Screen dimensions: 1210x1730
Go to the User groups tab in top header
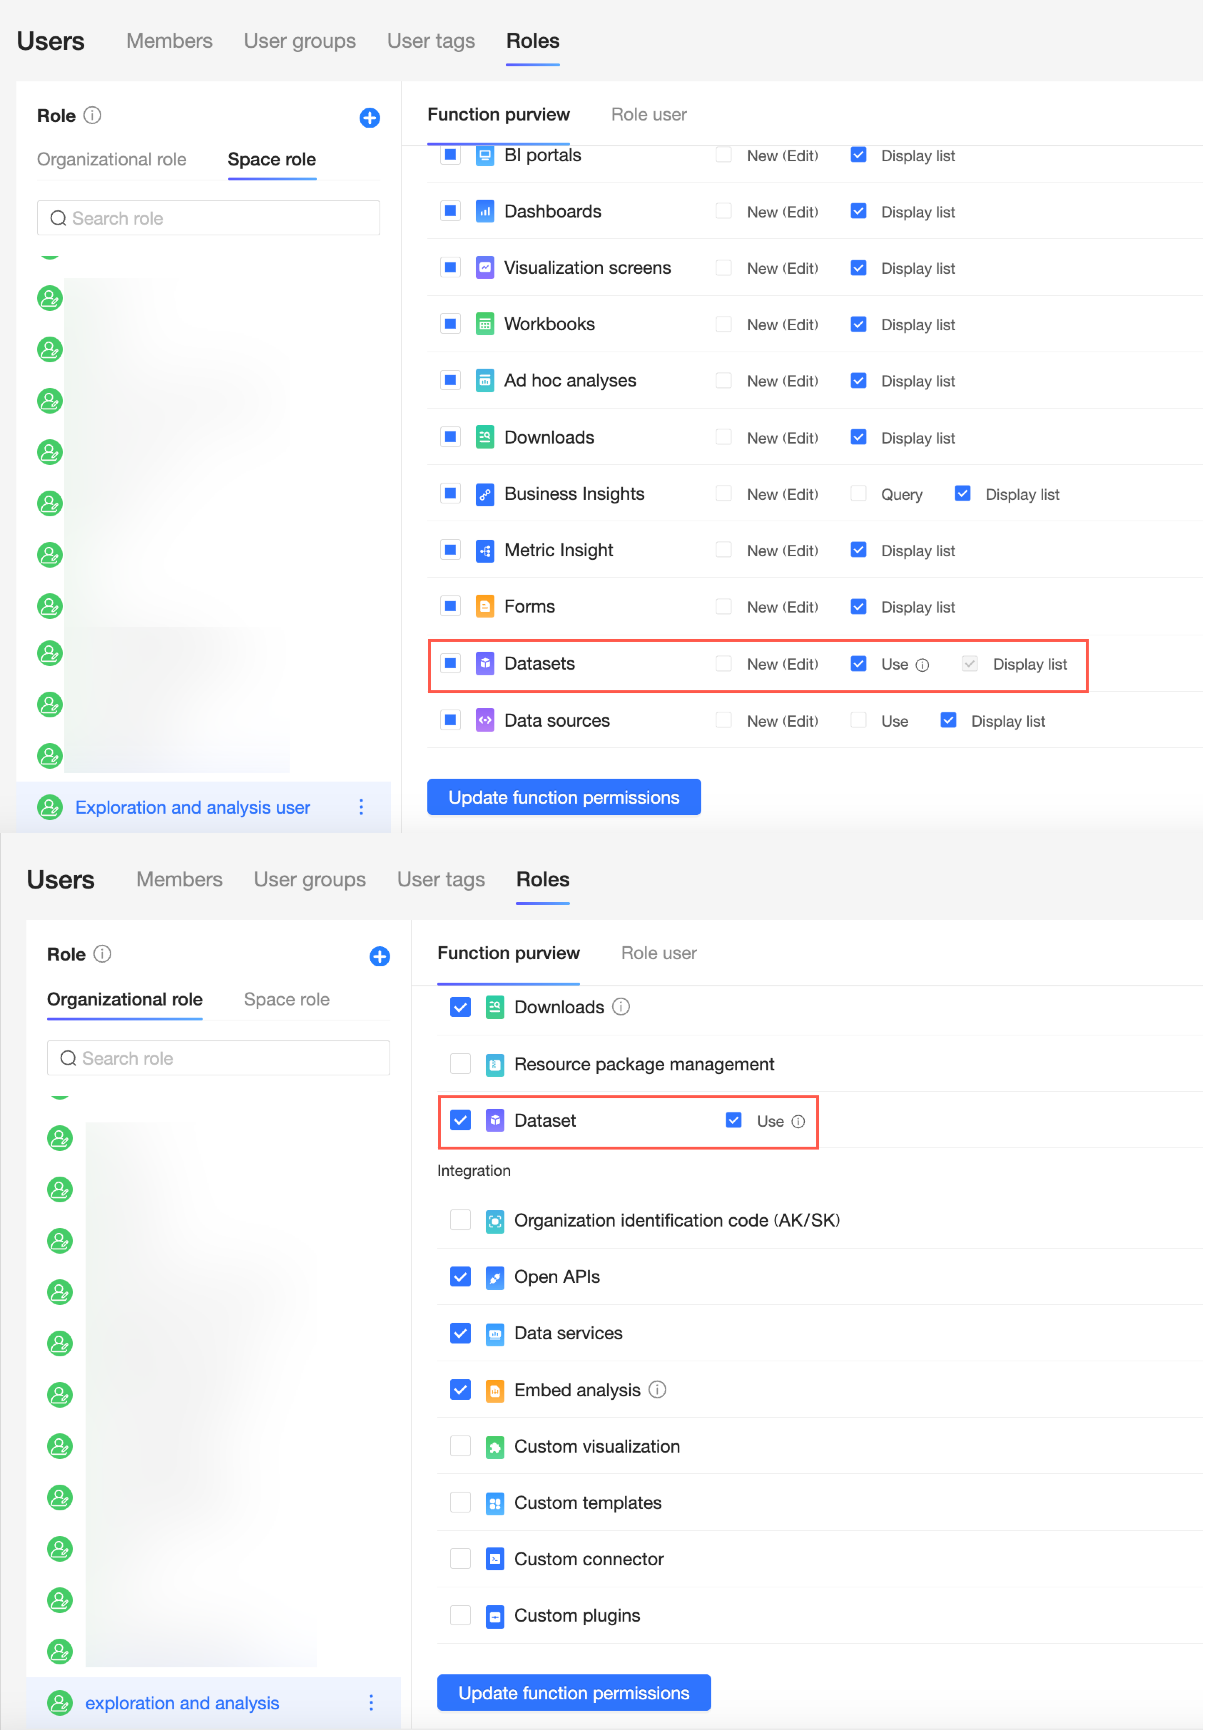click(x=299, y=41)
